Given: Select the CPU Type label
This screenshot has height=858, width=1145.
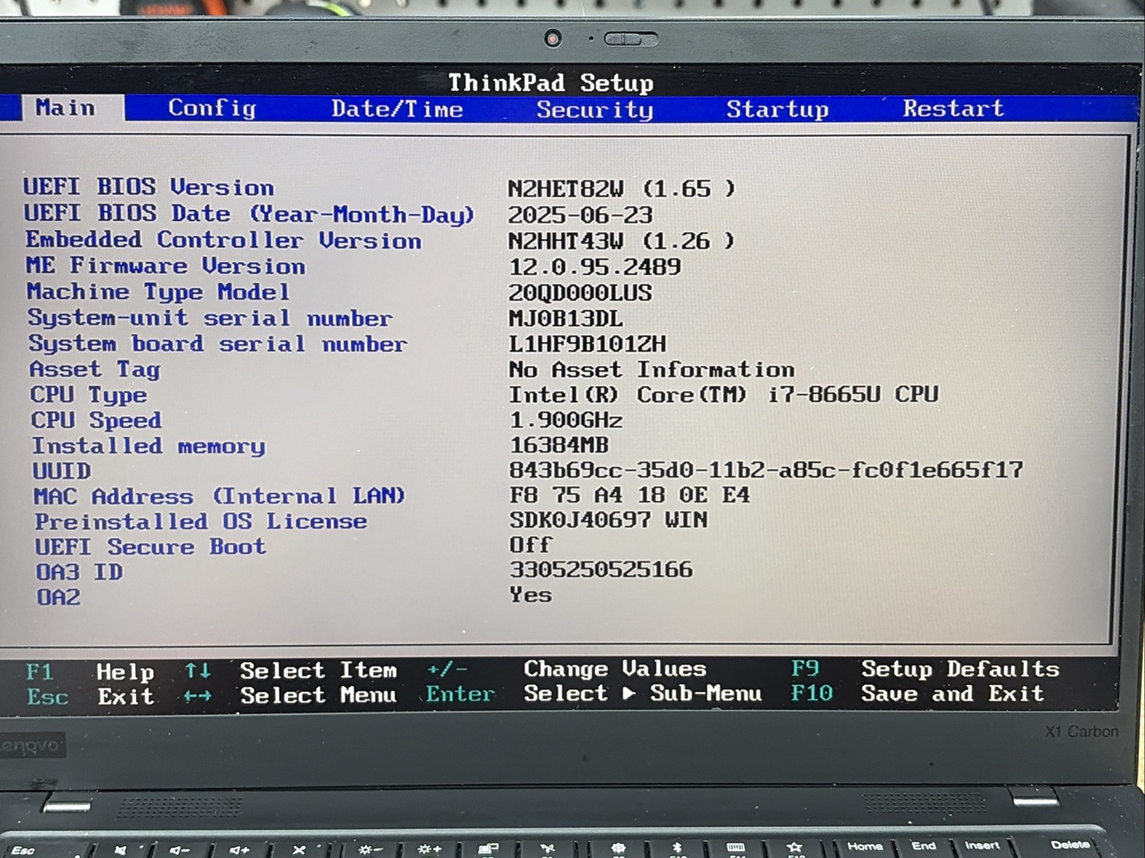Looking at the screenshot, I should pos(88,395).
